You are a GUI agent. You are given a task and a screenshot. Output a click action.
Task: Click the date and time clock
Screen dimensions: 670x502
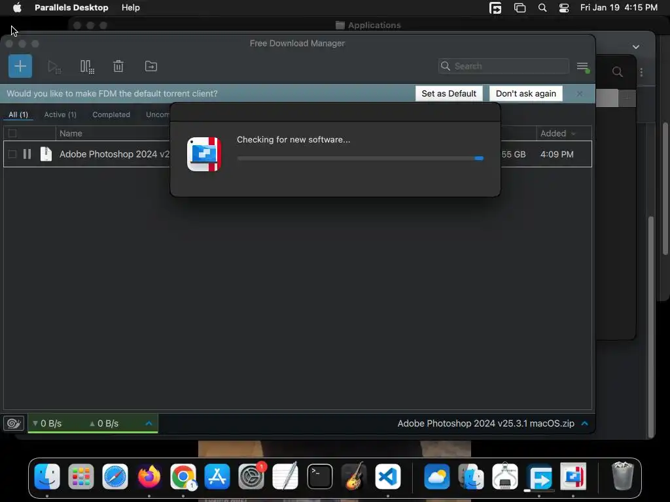click(619, 8)
